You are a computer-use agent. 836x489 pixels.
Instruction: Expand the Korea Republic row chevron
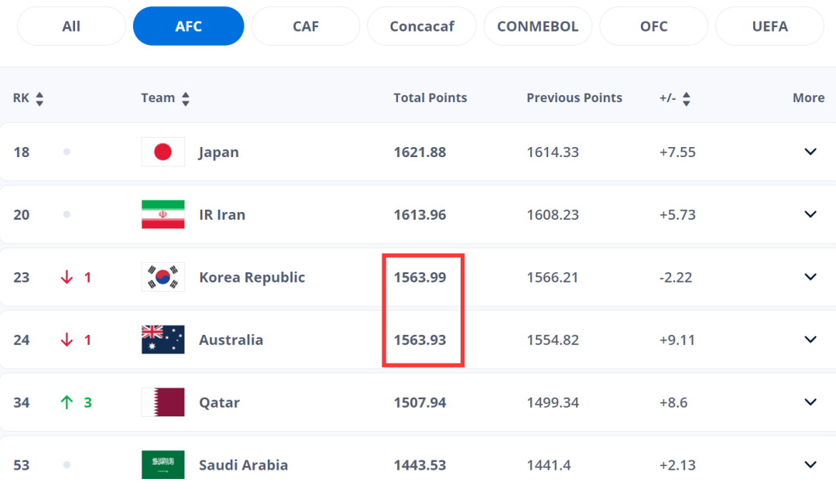point(810,277)
